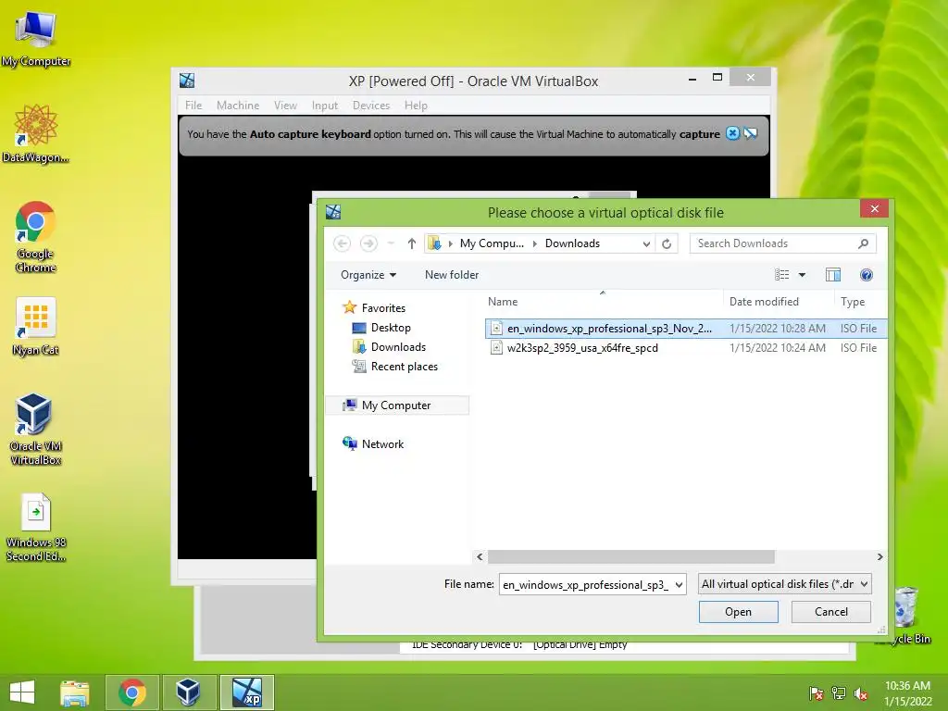
Task: Click the scroll left arrow
Action: [480, 556]
